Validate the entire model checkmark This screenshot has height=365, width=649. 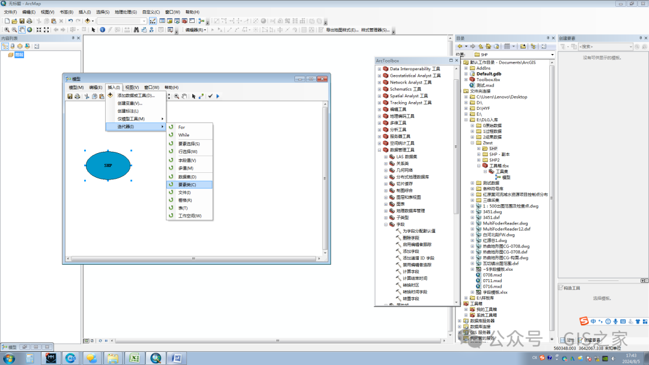(x=210, y=96)
